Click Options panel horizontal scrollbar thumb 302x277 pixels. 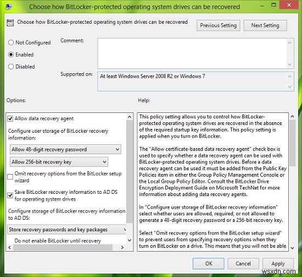point(63,247)
